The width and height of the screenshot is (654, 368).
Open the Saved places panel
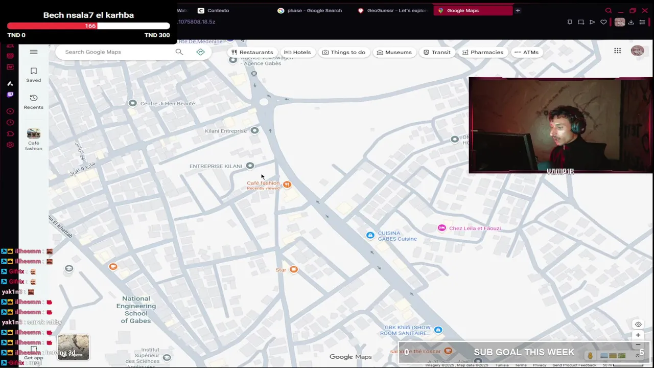pyautogui.click(x=34, y=75)
